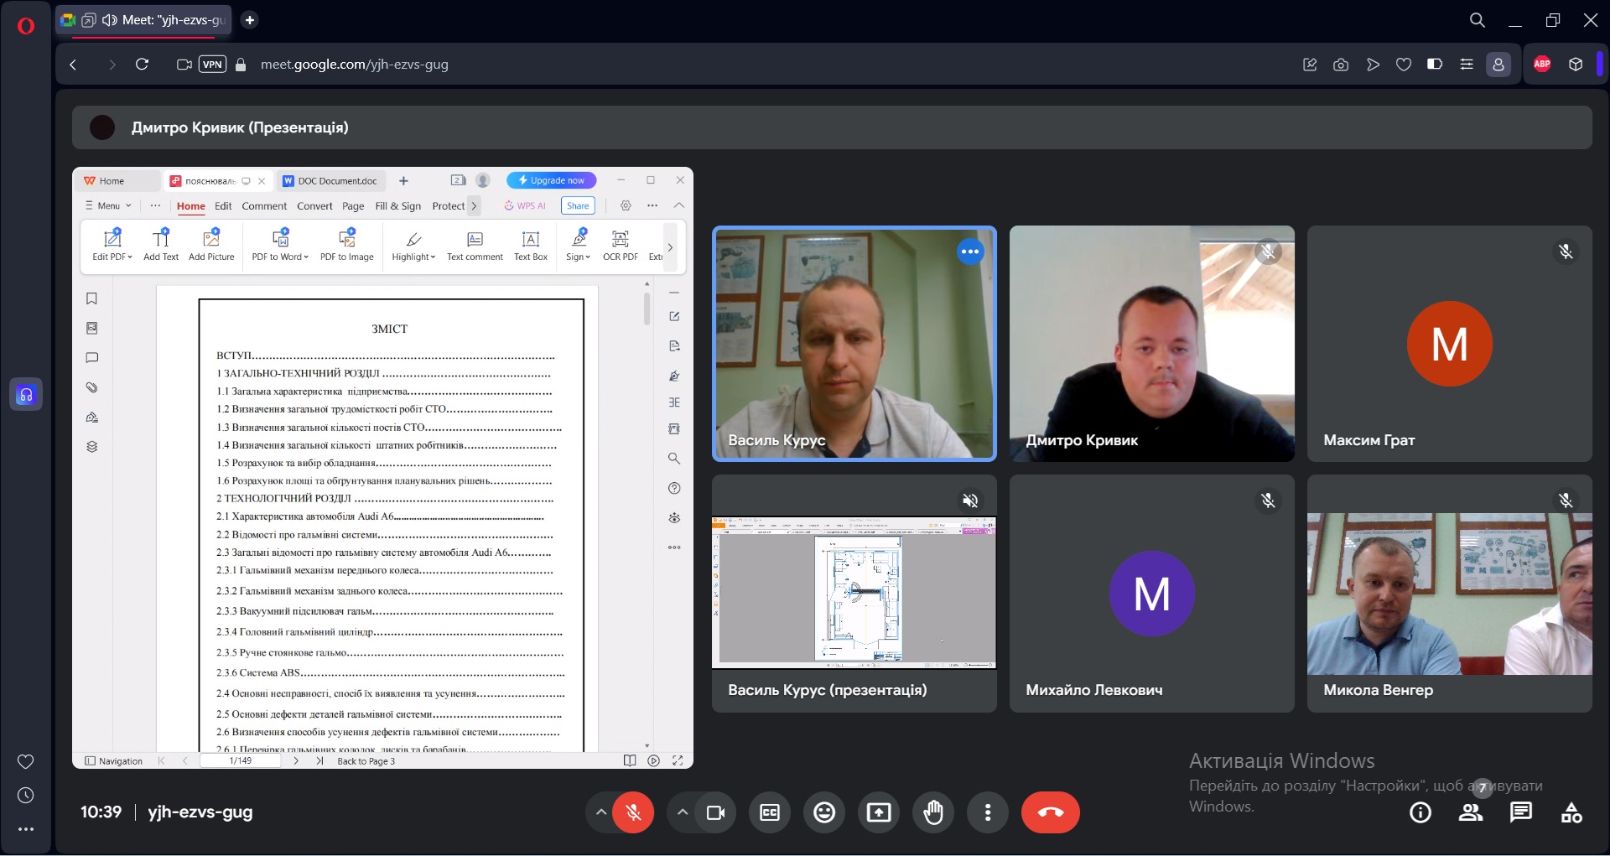
Task: Toggle closed captions button
Action: tap(770, 812)
